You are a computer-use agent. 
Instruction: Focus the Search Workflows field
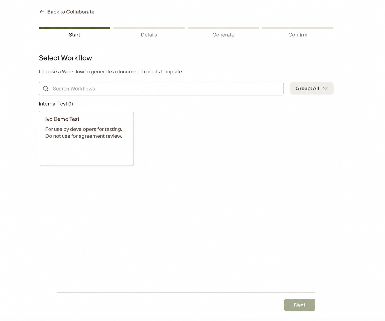(161, 89)
